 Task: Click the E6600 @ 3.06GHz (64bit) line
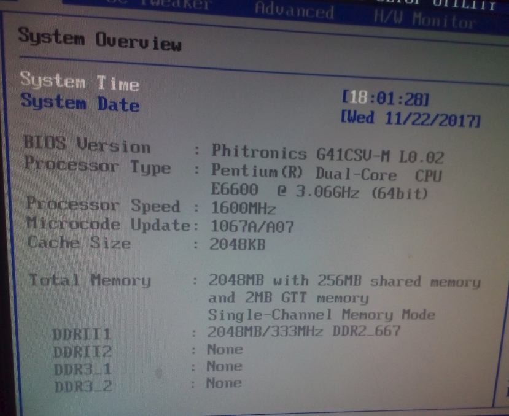[319, 190]
